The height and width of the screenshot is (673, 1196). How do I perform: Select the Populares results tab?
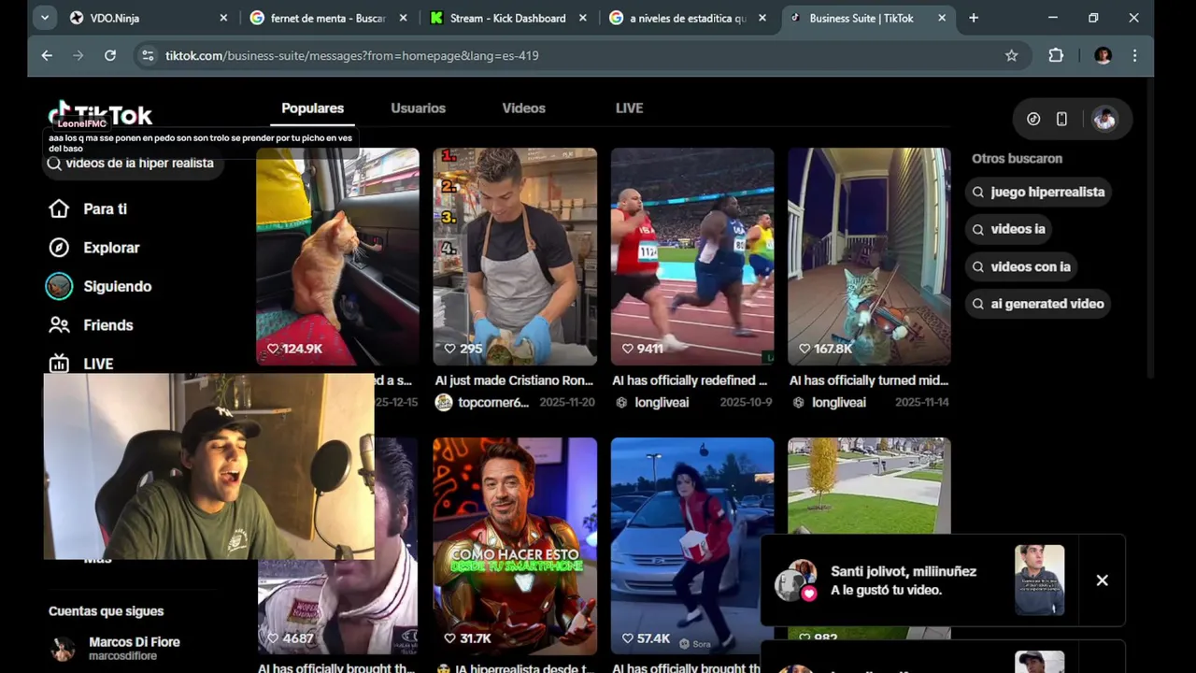point(313,108)
